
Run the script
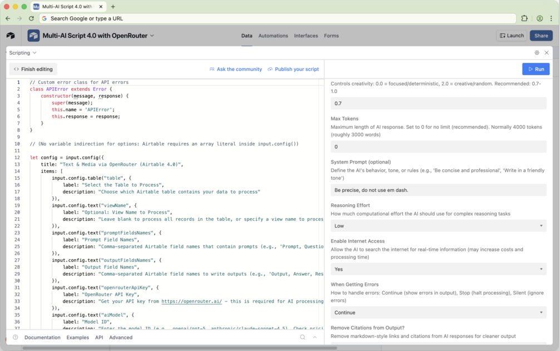click(536, 69)
